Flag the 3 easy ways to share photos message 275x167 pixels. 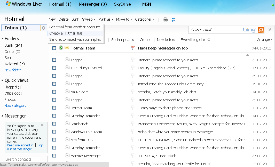tap(133, 107)
